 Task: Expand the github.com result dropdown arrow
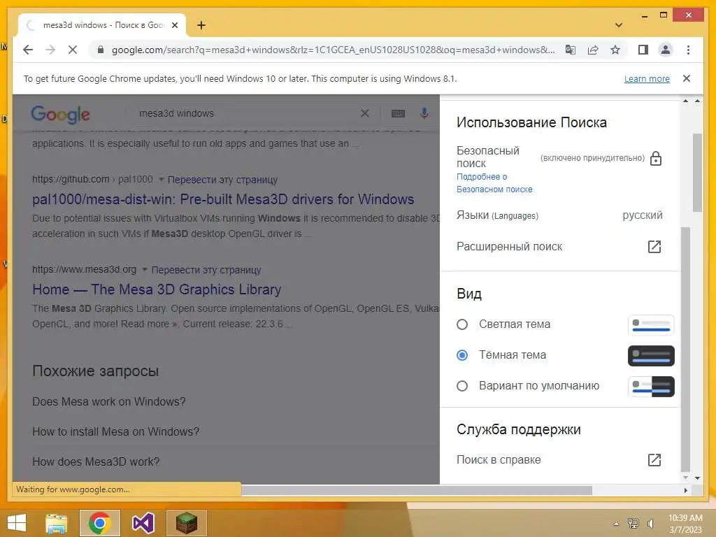point(162,180)
